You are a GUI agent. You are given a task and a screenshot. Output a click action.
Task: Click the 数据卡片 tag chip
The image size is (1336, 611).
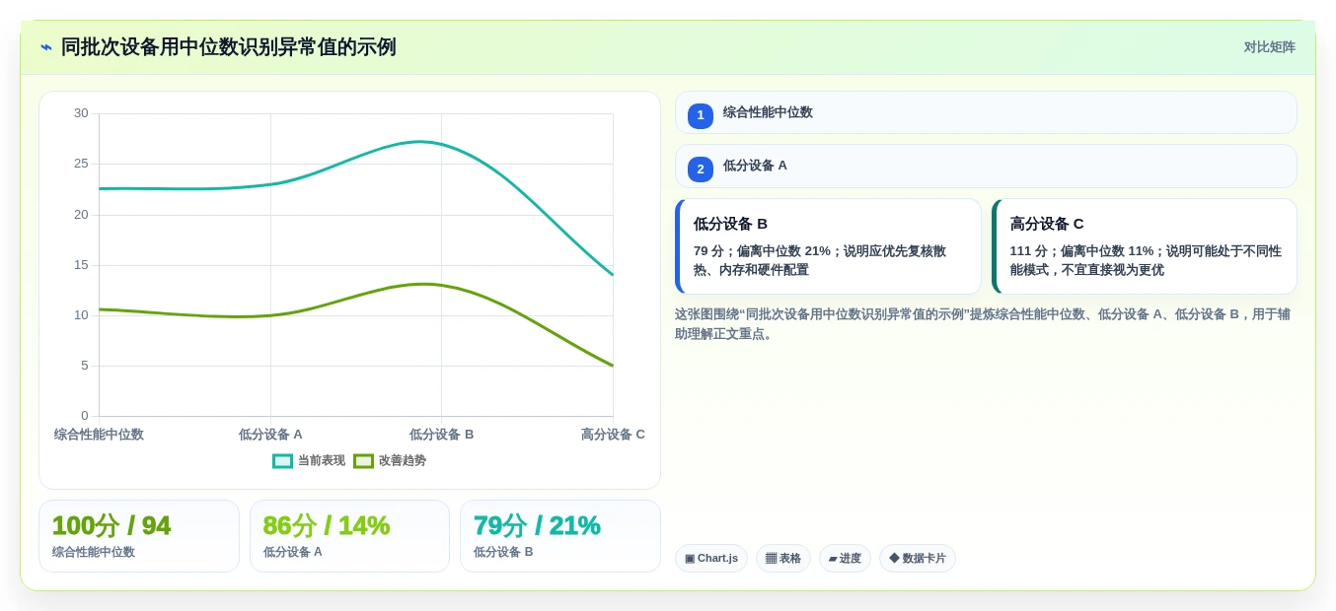pos(918,558)
